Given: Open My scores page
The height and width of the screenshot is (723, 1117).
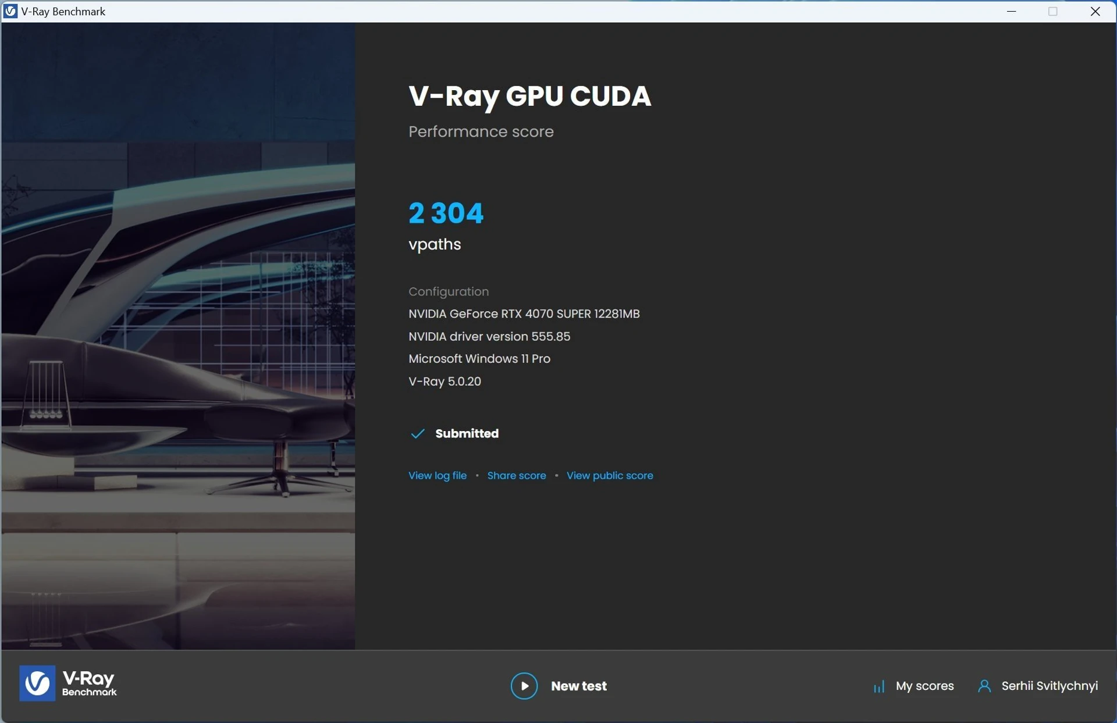Looking at the screenshot, I should pyautogui.click(x=924, y=686).
